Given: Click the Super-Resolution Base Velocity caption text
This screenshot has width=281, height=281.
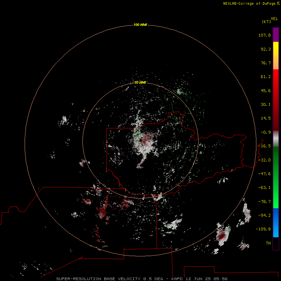Looking at the screenshot, I should [x=142, y=279].
